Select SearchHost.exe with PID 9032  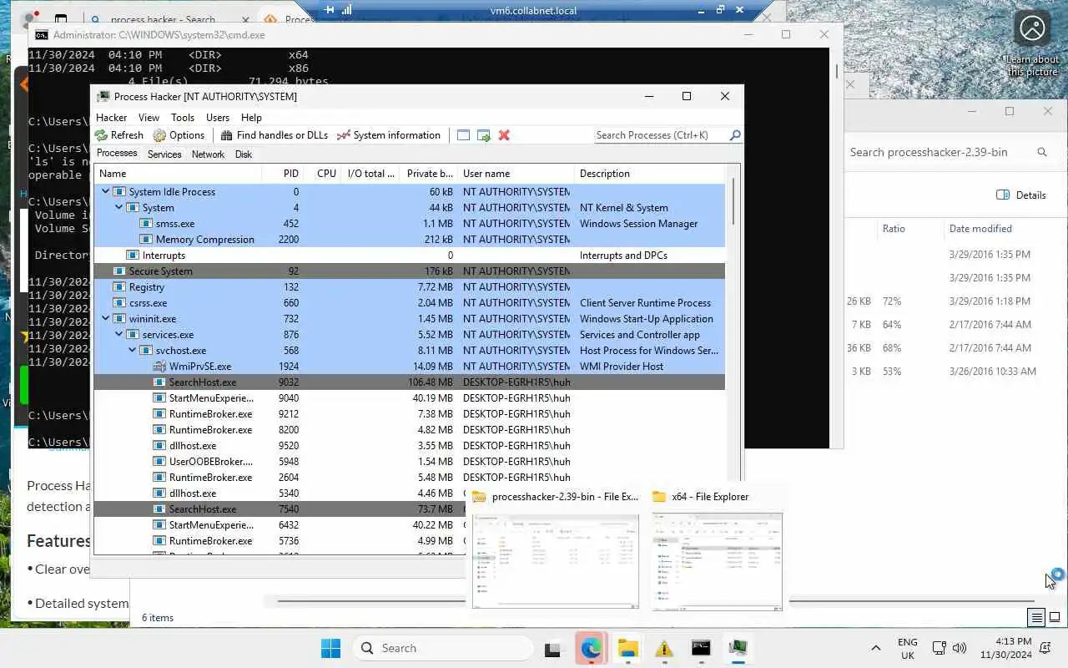click(x=410, y=382)
